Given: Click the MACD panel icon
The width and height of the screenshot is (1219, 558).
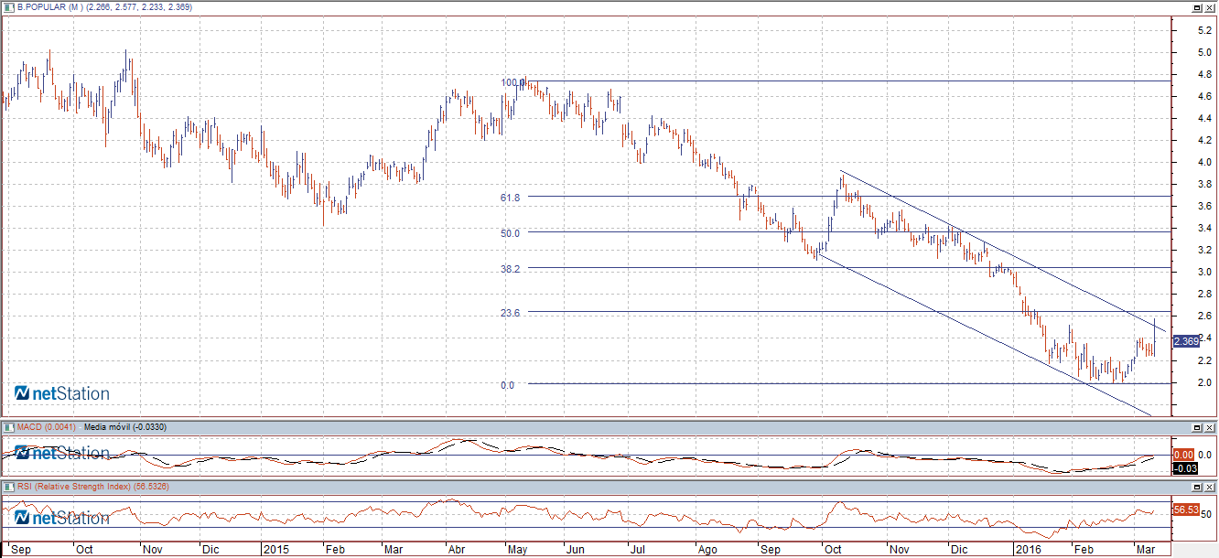Looking at the screenshot, I should point(9,427).
